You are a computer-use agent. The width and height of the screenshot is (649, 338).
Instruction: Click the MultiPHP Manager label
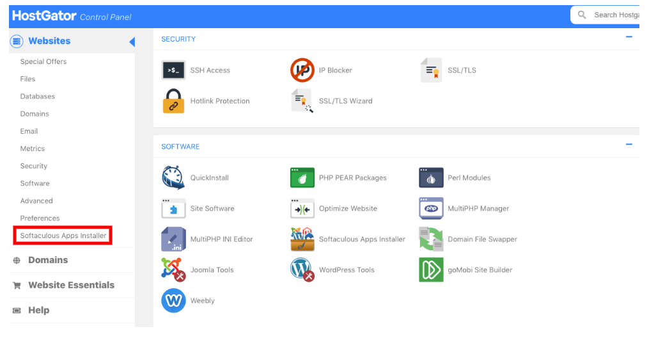[x=478, y=208]
